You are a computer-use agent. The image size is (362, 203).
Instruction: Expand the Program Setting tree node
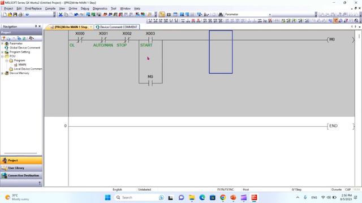click(x=2, y=52)
